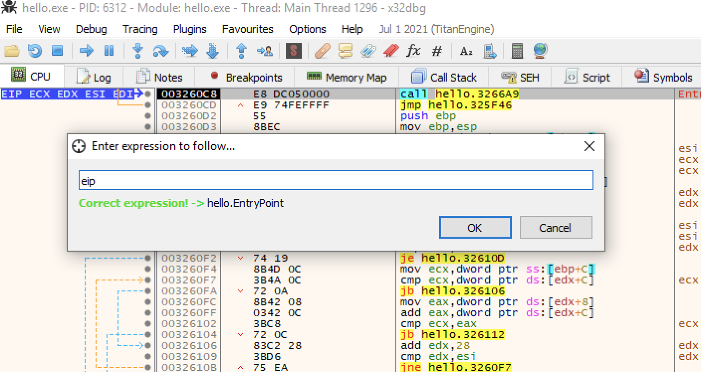Restart the debuggee with the restart icon
Viewport: 701px width, 372px height.
coord(34,50)
